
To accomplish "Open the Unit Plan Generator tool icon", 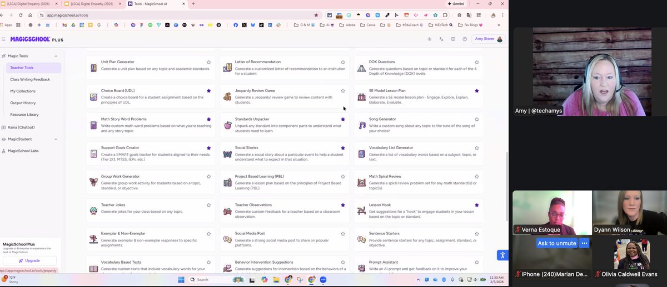I will 94,68.
